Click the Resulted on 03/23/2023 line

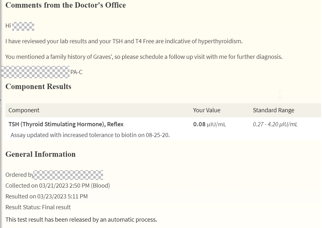[x=46, y=197]
